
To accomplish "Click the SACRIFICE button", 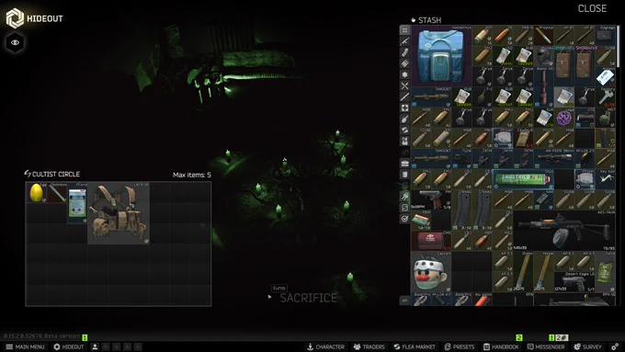I will coord(308,298).
